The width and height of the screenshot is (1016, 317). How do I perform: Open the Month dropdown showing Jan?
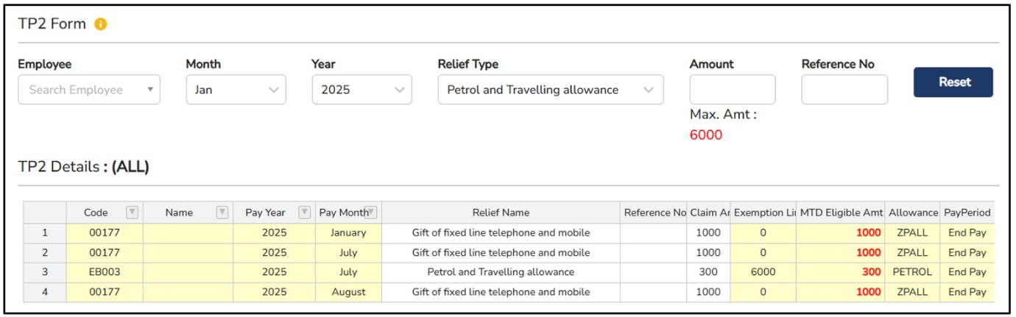(x=236, y=90)
